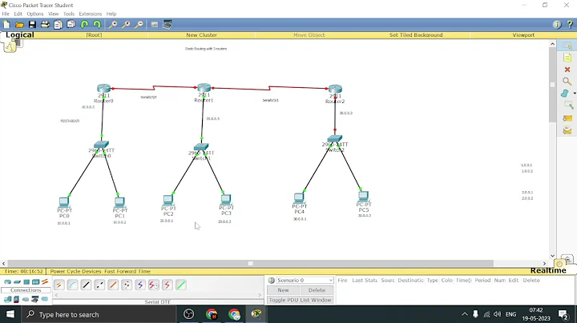Image resolution: width=577 pixels, height=323 pixels.
Task: Choose the Connections lightning category
Action: tap(45, 282)
